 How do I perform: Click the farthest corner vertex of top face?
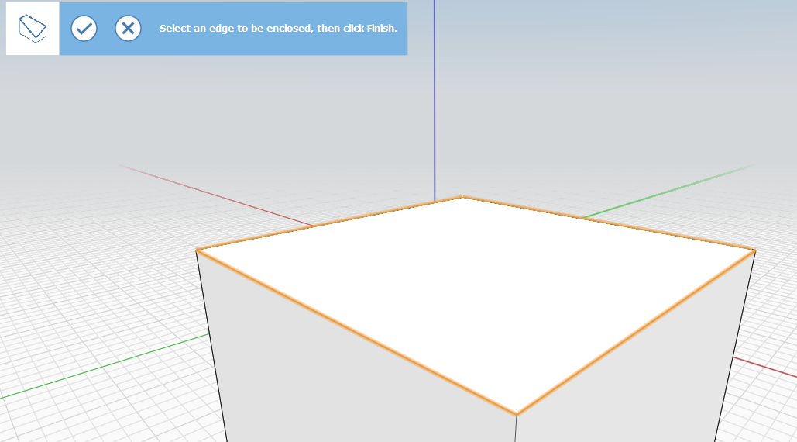click(x=462, y=197)
